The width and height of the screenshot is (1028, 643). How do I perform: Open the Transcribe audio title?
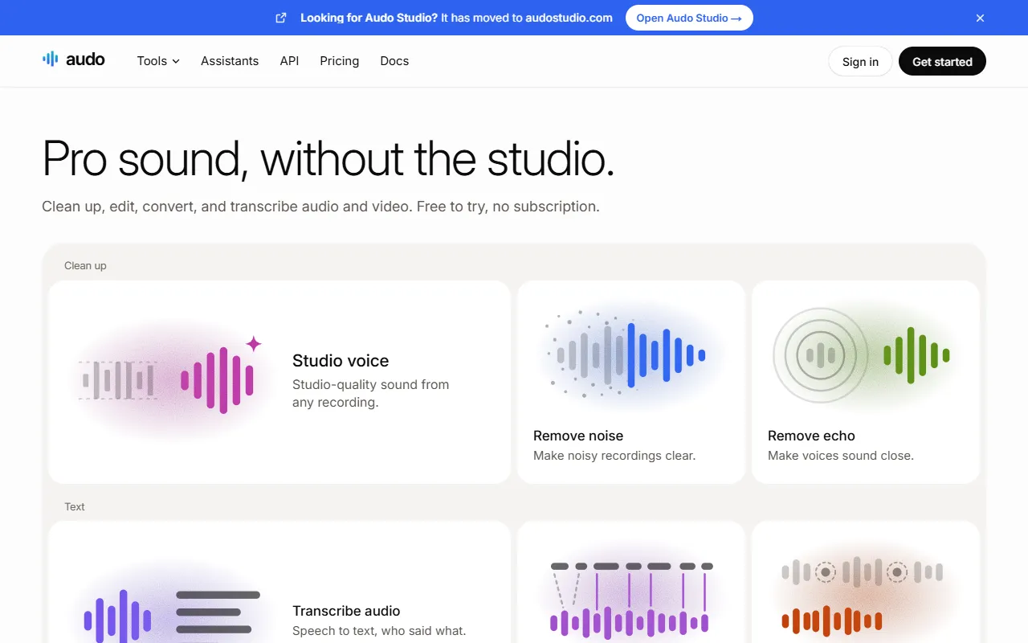point(346,611)
